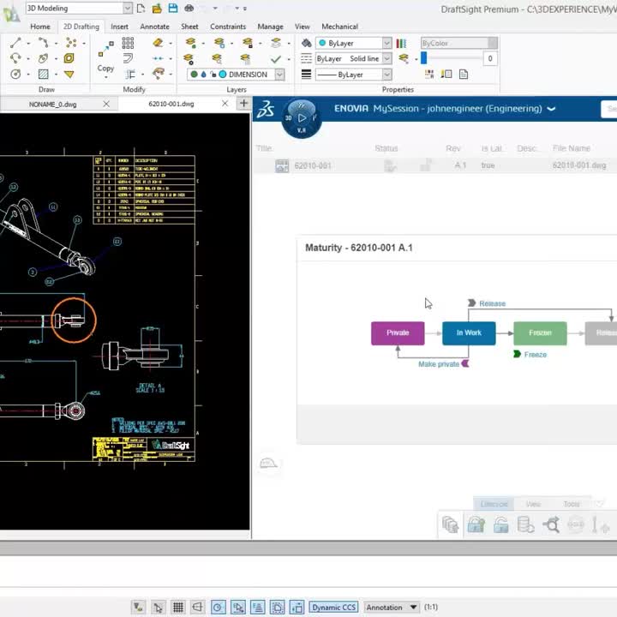This screenshot has height=617, width=617.
Task: Open the Constraints ribbon tab
Action: click(x=228, y=27)
